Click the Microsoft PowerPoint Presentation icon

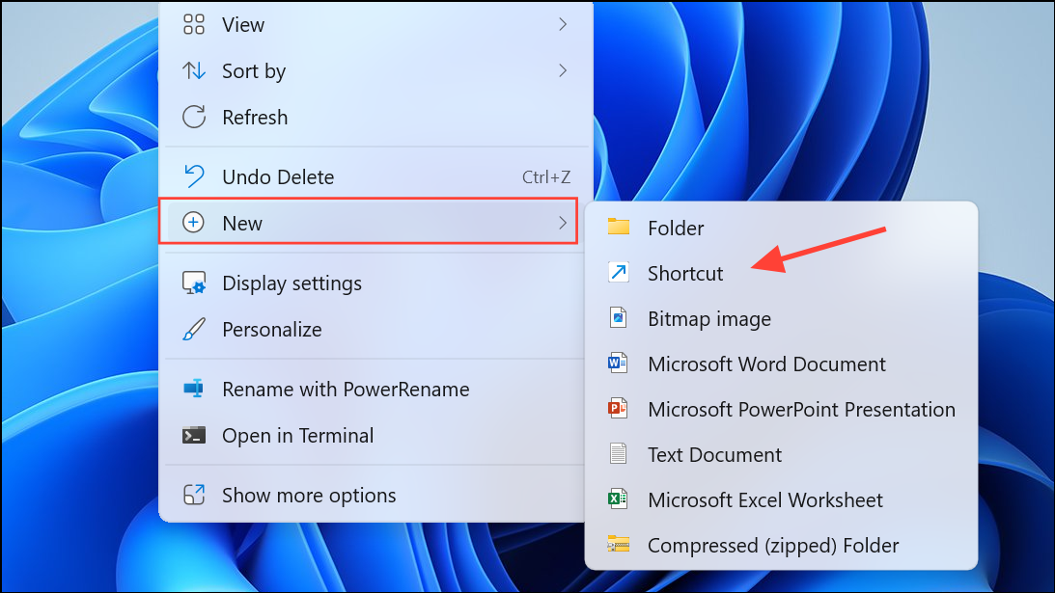[x=621, y=409]
